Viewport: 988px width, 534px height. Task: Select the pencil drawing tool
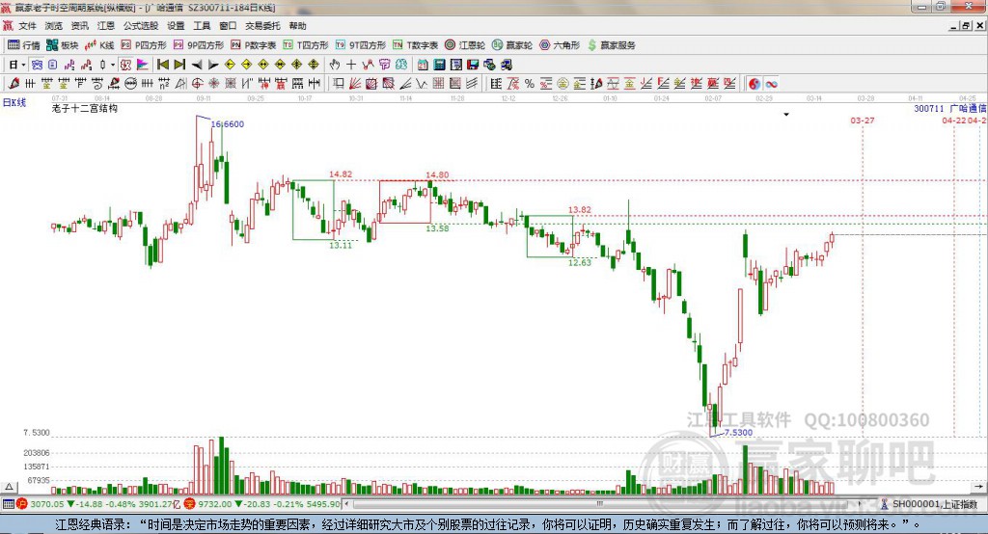point(14,83)
